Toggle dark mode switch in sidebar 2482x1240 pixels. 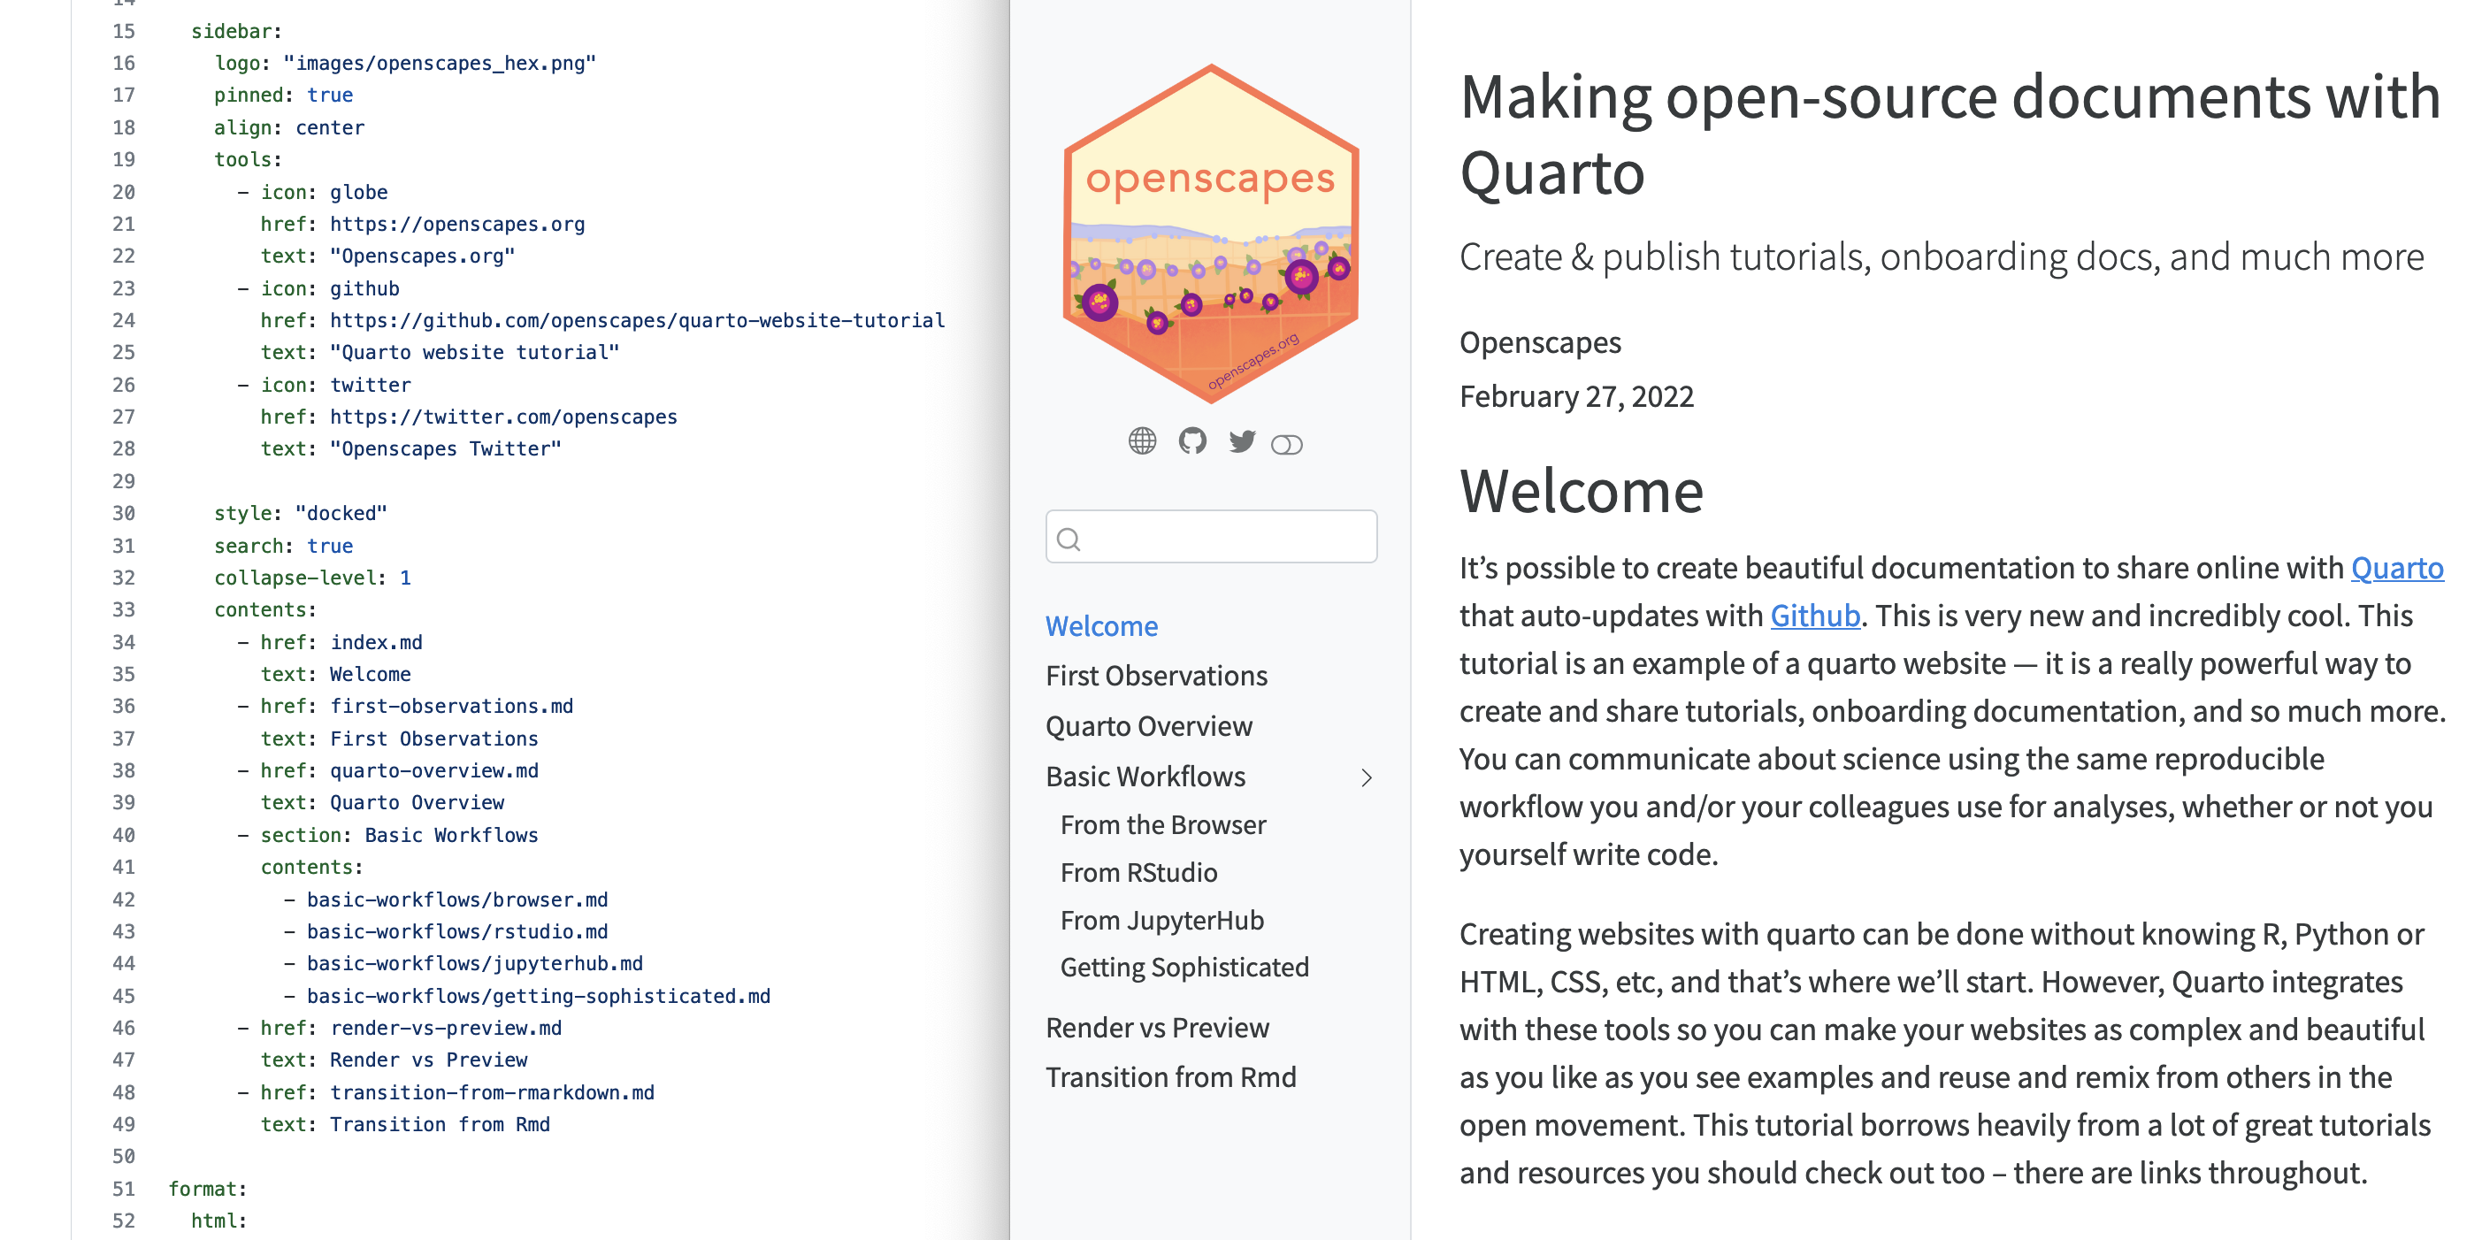pyautogui.click(x=1286, y=444)
